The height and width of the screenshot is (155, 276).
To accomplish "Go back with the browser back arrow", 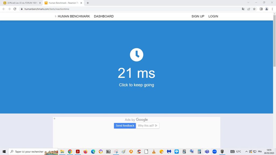I will coord(4,9).
